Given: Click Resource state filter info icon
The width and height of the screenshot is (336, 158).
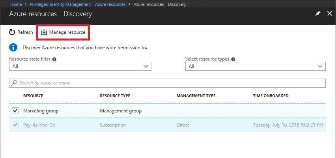Looking at the screenshot, I should (x=54, y=59).
